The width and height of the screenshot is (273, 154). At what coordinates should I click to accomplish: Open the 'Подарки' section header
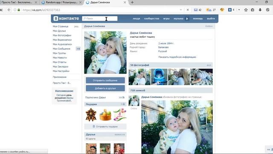pyautogui.click(x=105, y=104)
